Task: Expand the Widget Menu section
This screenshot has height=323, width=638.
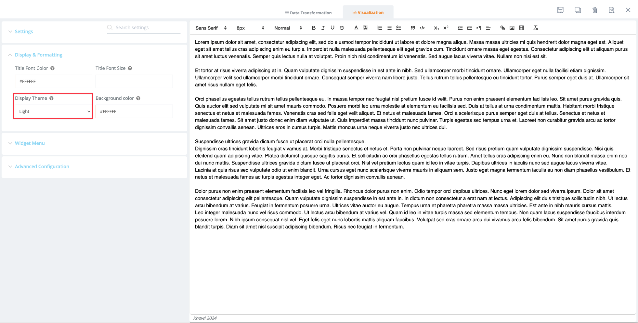Action: pyautogui.click(x=30, y=143)
